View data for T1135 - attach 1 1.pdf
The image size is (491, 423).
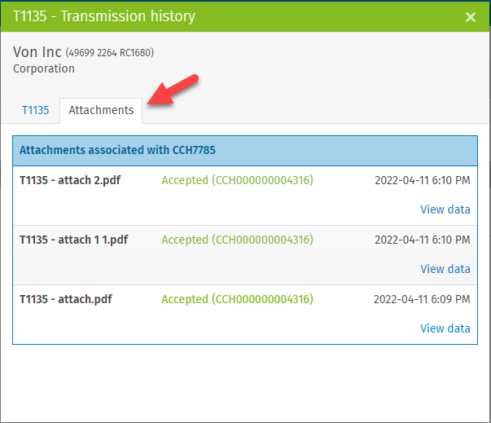445,269
